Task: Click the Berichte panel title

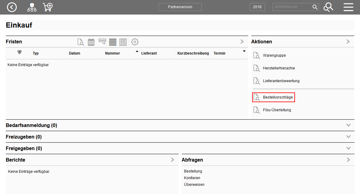Action: point(15,160)
